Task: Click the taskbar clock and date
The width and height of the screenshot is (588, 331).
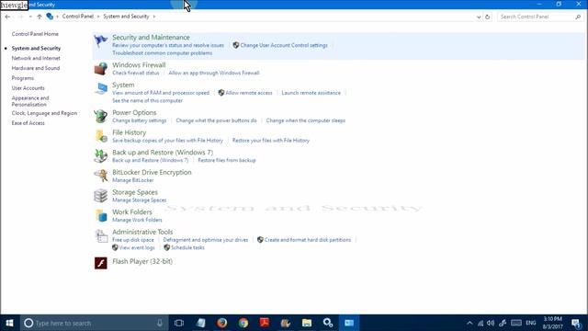Action: click(x=553, y=323)
